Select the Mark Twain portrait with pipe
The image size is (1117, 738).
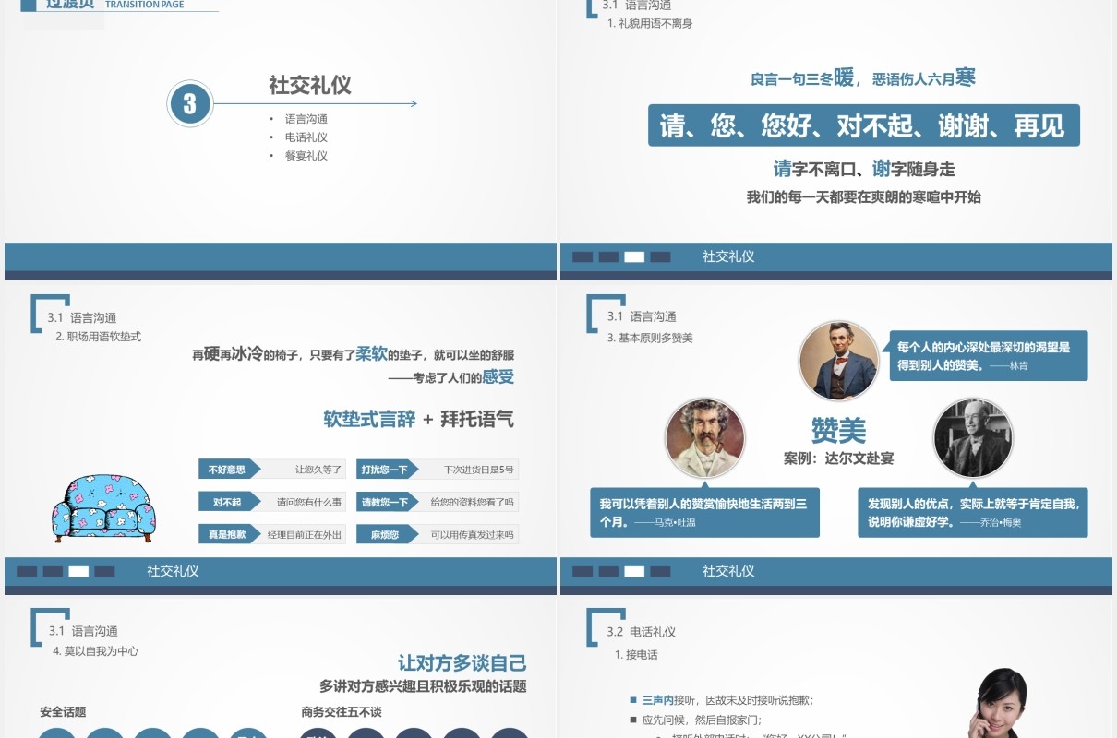[x=704, y=438]
